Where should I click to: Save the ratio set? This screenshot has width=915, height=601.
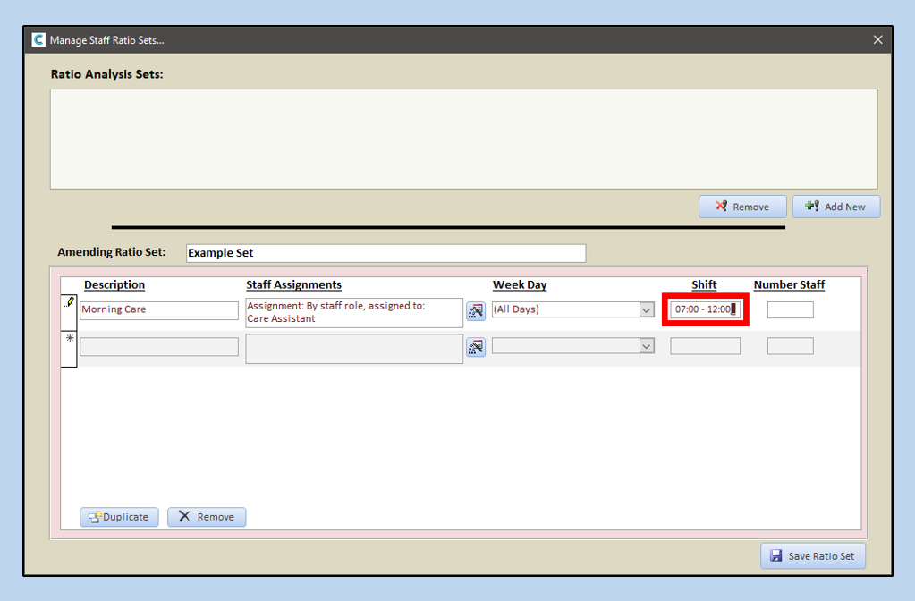click(812, 555)
